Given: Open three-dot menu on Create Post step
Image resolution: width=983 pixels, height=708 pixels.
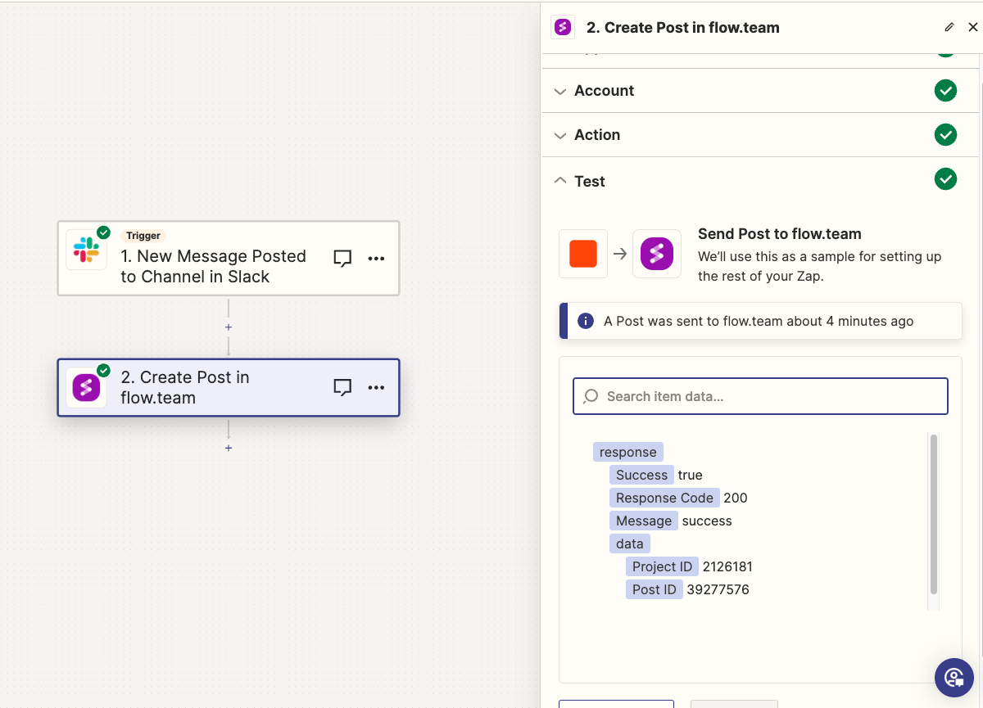Looking at the screenshot, I should (x=376, y=387).
